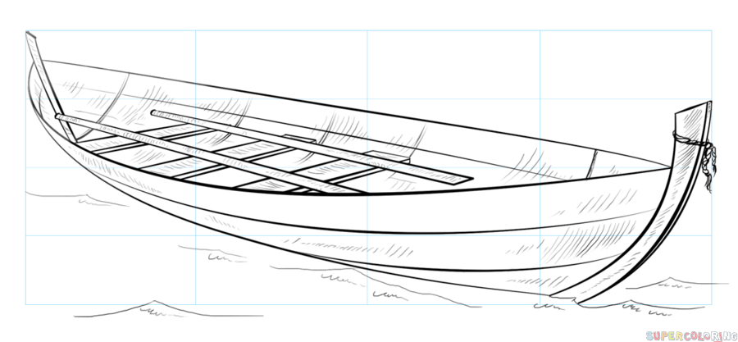Click the wave marks under hull center
The height and width of the screenshot is (342, 738).
344,280
